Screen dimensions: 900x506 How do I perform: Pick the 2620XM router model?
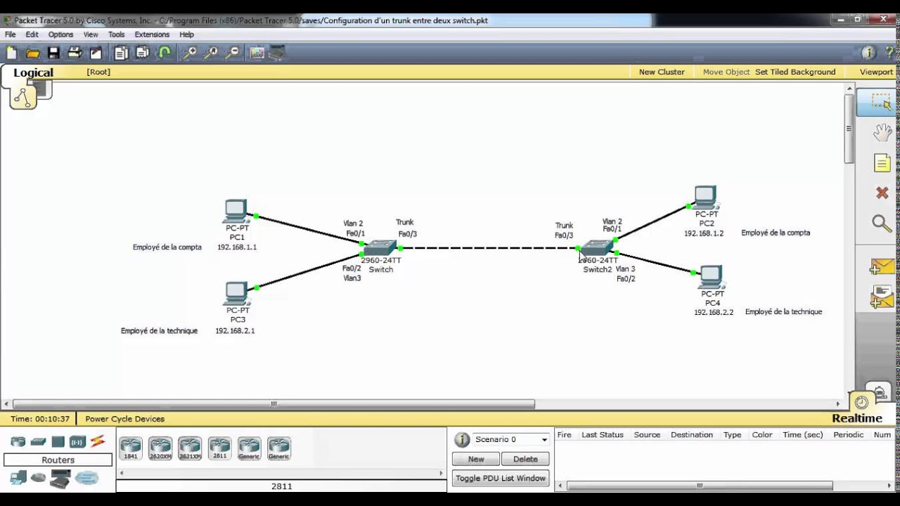[x=160, y=448]
